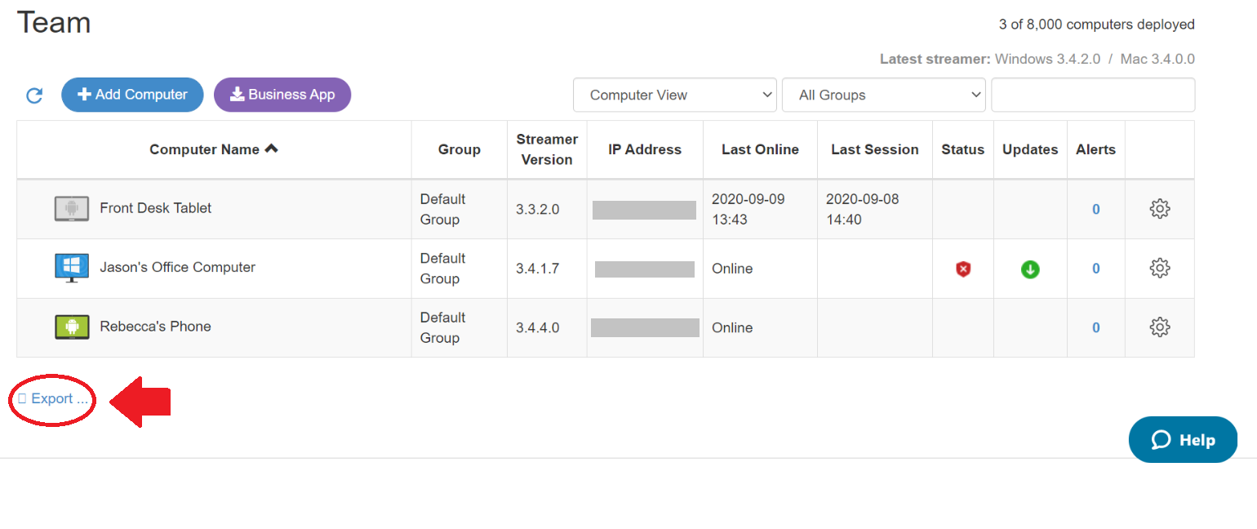Click the Windows monitor icon for Jason's computer
The width and height of the screenshot is (1257, 529).
pyautogui.click(x=72, y=268)
